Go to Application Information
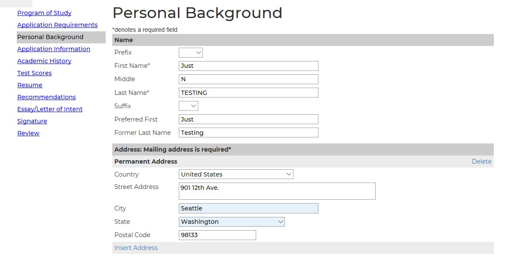The image size is (520, 256). (x=53, y=49)
